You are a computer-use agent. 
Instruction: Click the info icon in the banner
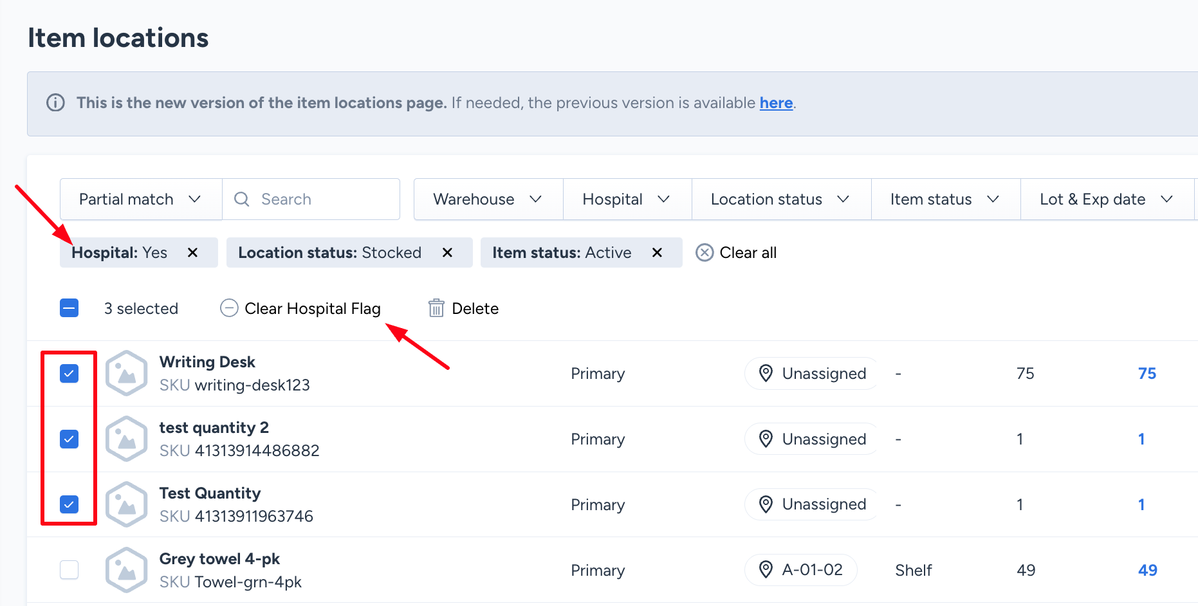(x=56, y=103)
